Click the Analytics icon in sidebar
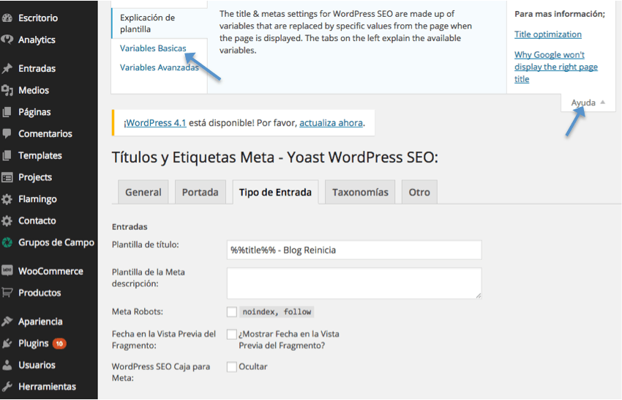Image resolution: width=622 pixels, height=400 pixels. click(x=7, y=40)
